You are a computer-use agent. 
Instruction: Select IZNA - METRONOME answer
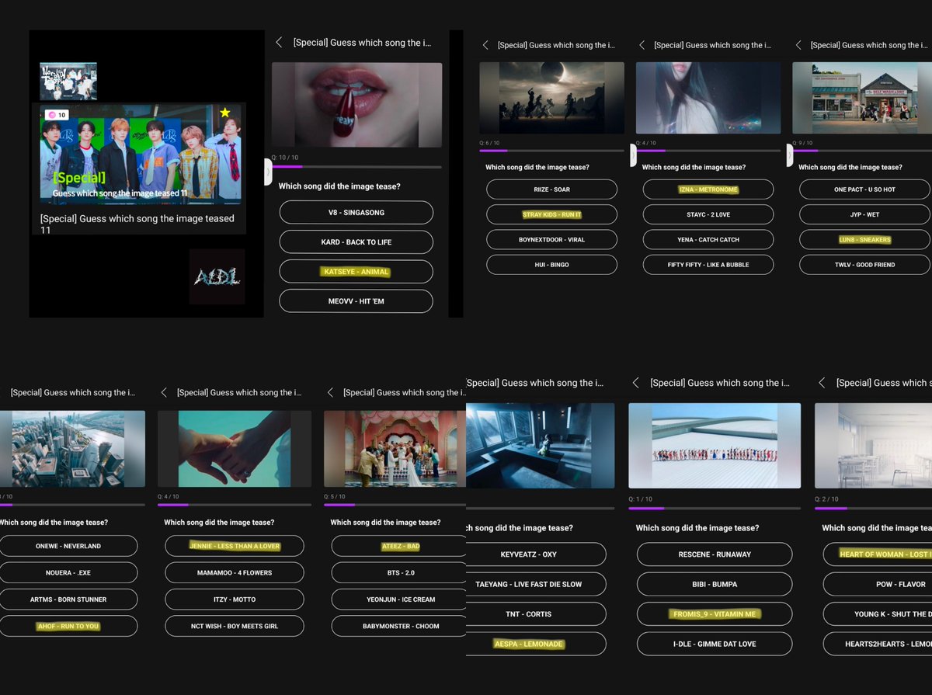click(x=708, y=189)
